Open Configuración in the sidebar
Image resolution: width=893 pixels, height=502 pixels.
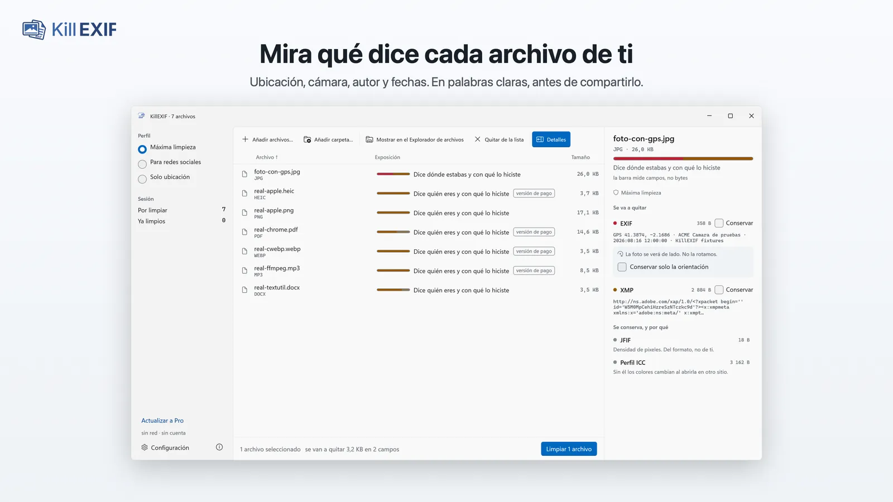[x=165, y=448]
